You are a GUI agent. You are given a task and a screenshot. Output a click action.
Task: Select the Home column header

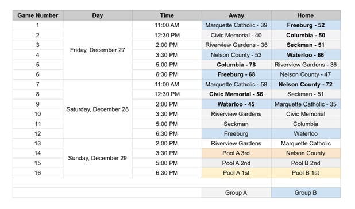point(306,15)
